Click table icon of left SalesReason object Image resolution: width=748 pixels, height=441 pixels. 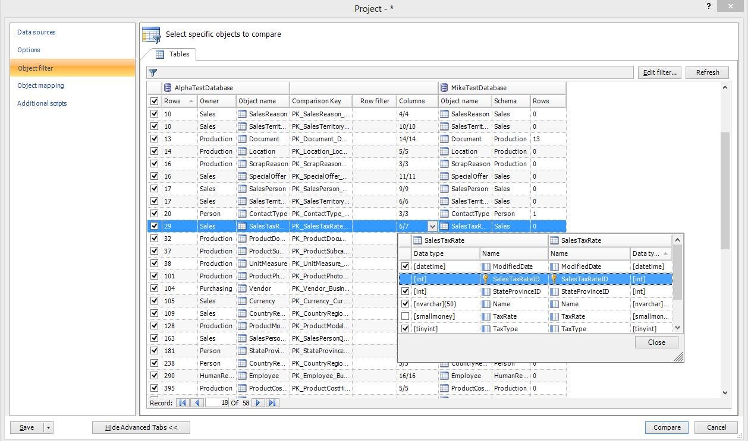click(x=242, y=114)
